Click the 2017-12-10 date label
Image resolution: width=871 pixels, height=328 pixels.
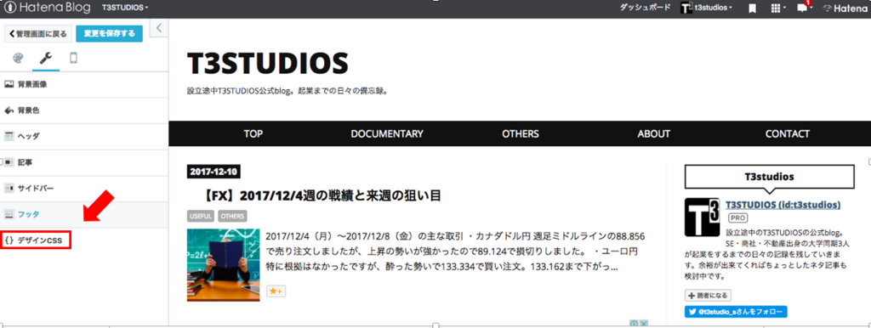213,172
